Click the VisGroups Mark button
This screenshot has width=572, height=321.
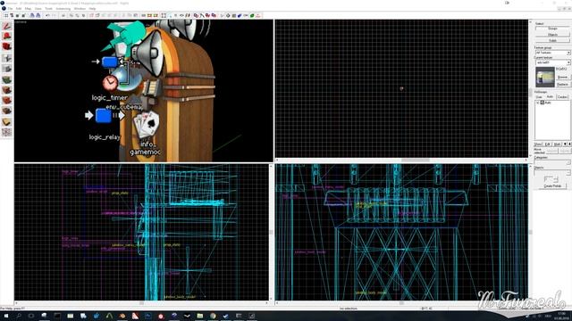click(x=557, y=144)
